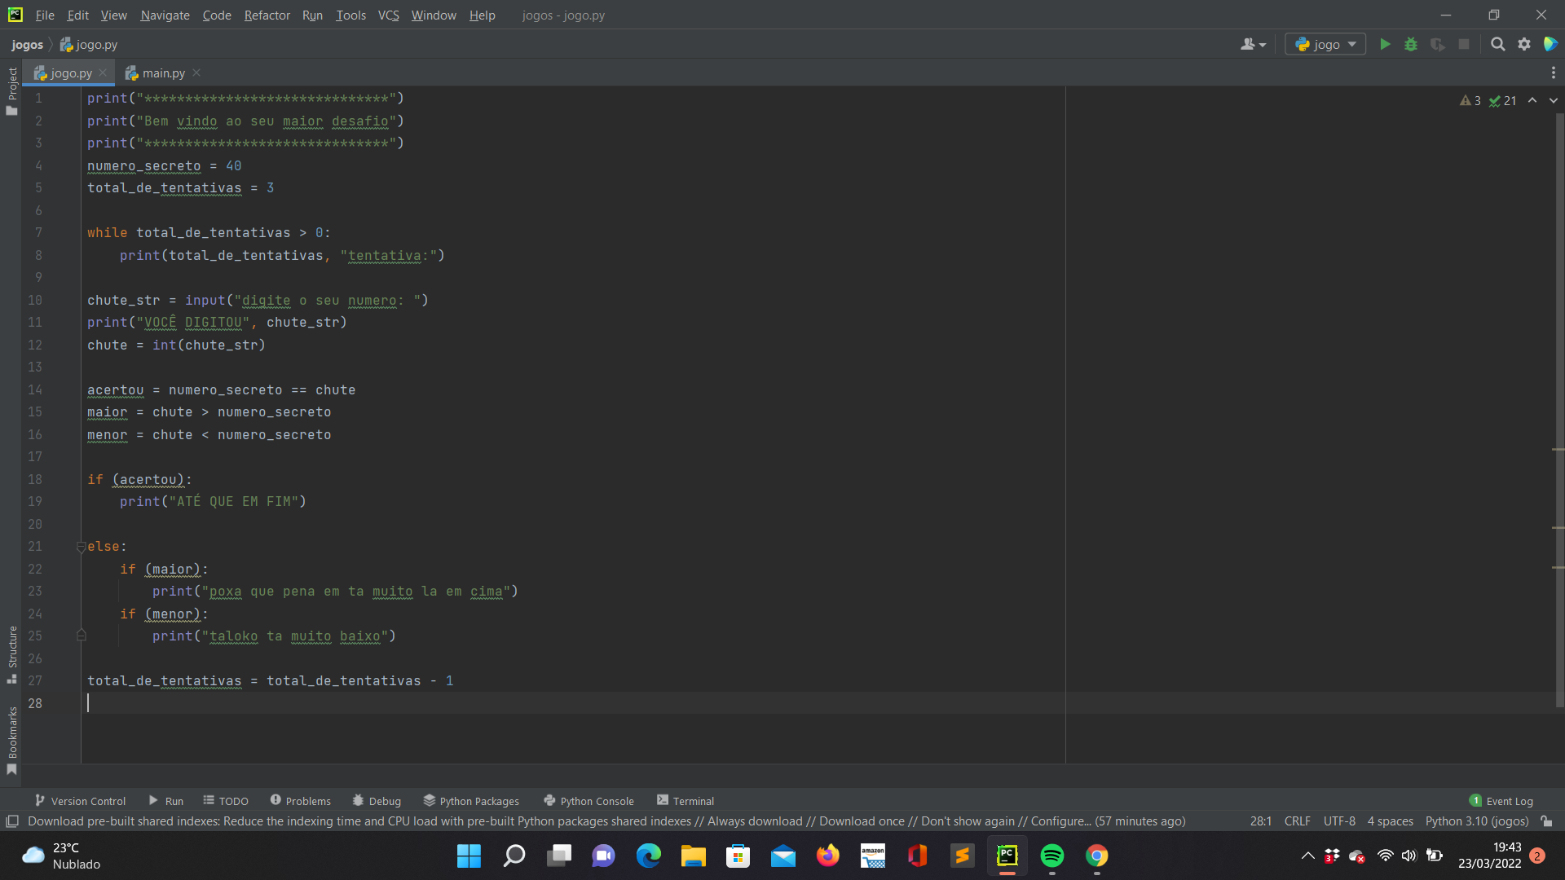Viewport: 1565px width, 880px height.
Task: Open IDE settings gear icon
Action: (1524, 45)
